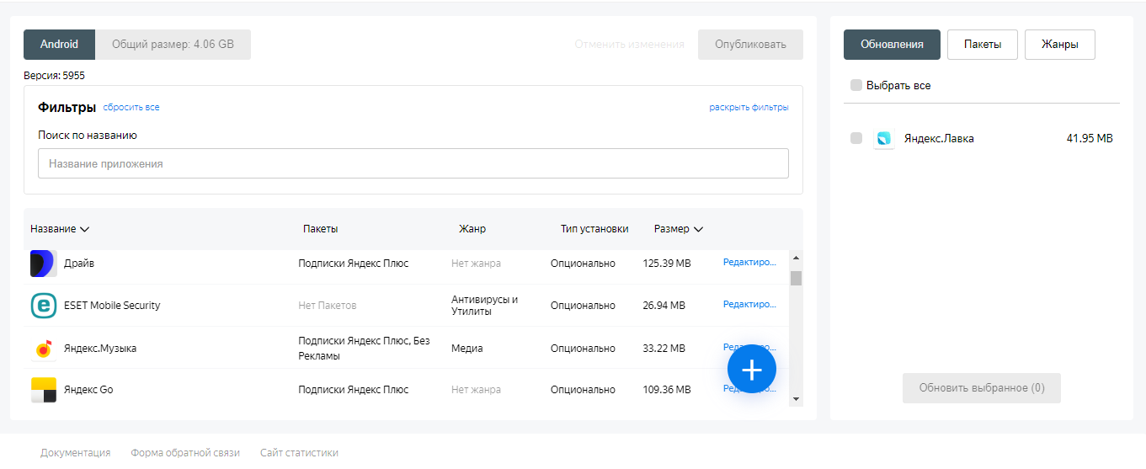The image size is (1146, 469).
Task: Switch to the Пакеты tab
Action: pyautogui.click(x=982, y=45)
